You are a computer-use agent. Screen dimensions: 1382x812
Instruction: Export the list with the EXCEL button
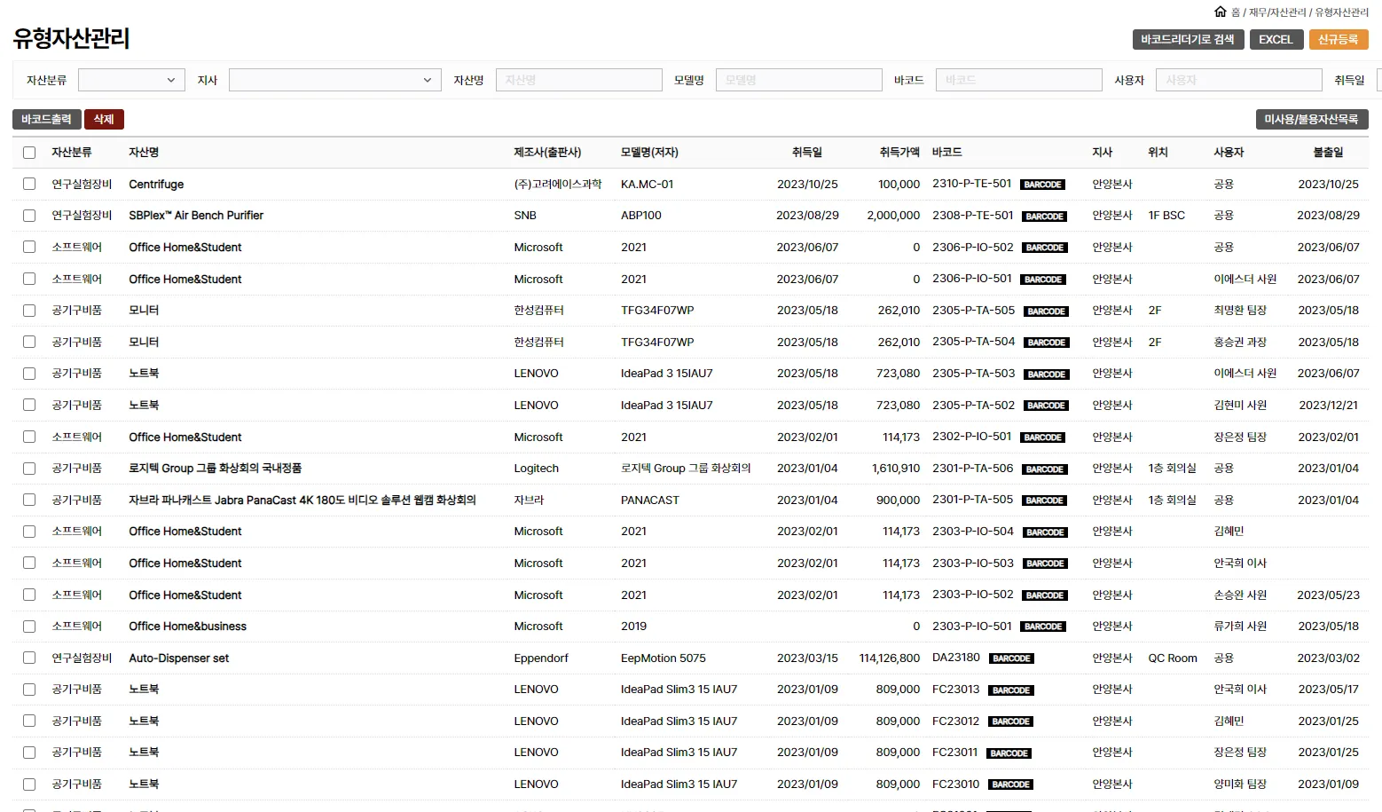pos(1276,39)
